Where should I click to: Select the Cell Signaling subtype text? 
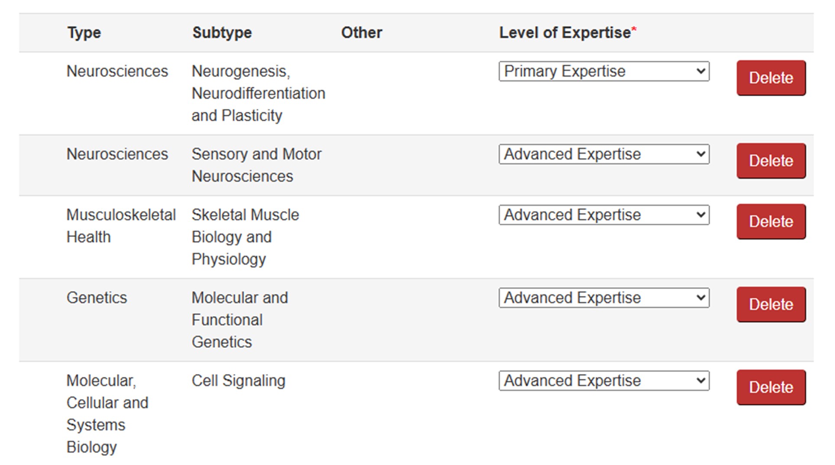(x=238, y=380)
